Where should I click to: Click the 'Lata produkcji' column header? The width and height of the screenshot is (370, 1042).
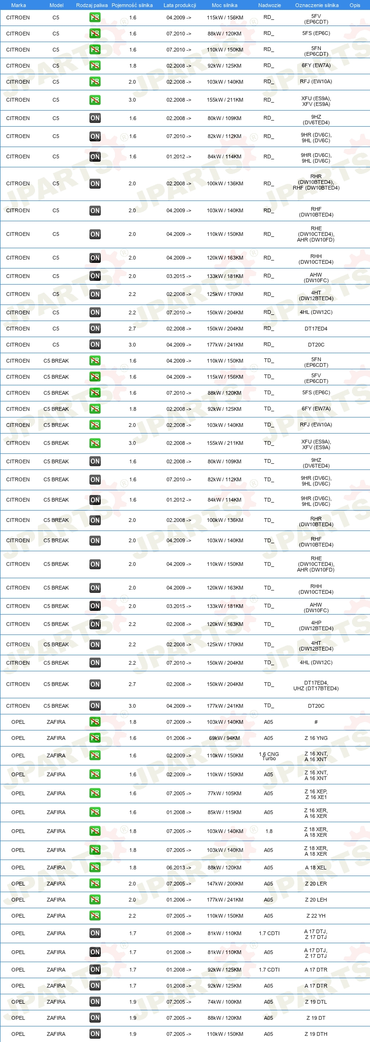click(x=180, y=5)
